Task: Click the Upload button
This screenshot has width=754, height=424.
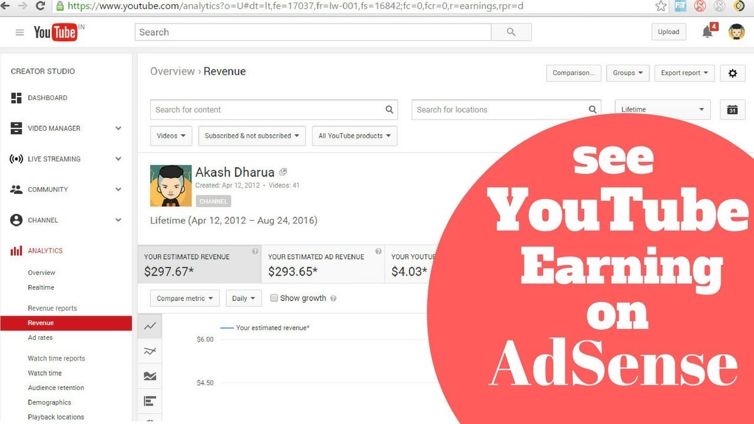Action: click(669, 32)
